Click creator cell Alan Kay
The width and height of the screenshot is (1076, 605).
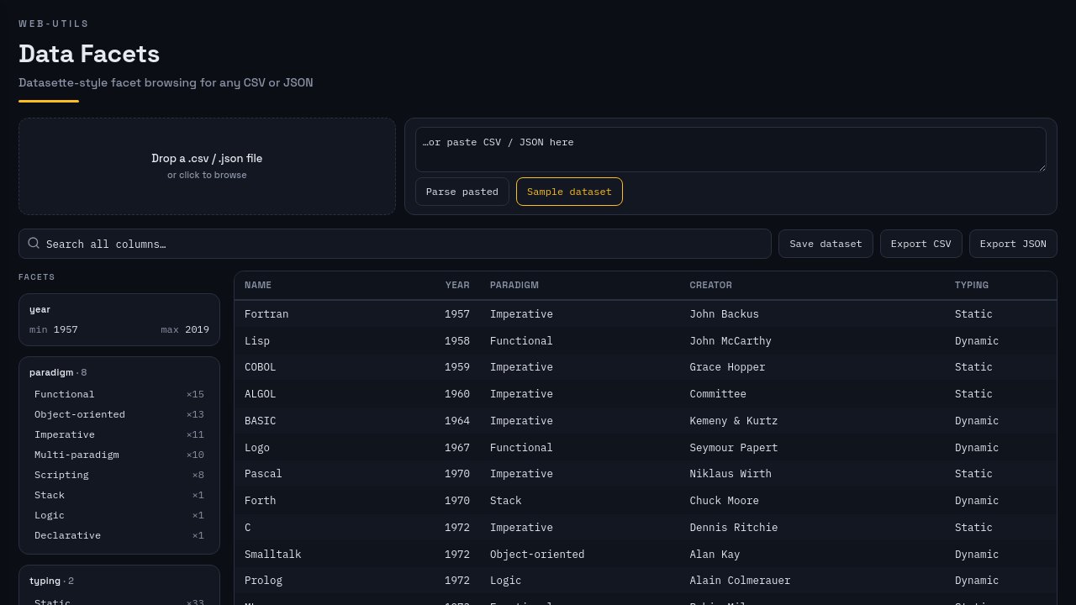coord(715,555)
